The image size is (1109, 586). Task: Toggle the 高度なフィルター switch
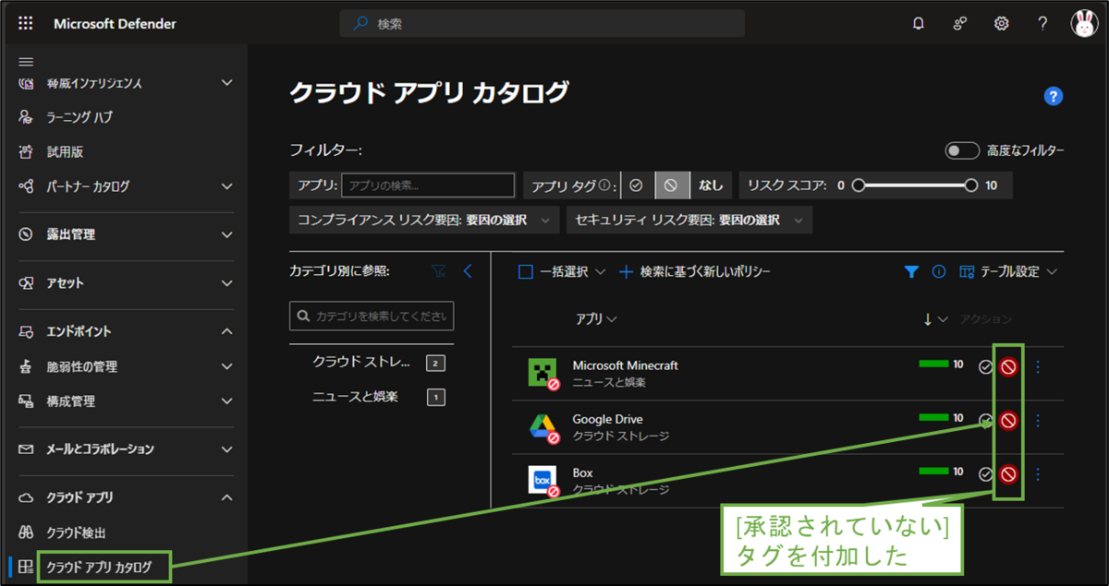(x=962, y=150)
